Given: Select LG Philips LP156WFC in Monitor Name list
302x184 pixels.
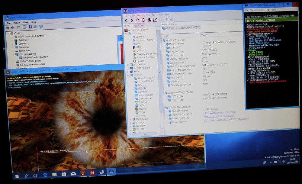Looking at the screenshot, I should tap(181, 28).
